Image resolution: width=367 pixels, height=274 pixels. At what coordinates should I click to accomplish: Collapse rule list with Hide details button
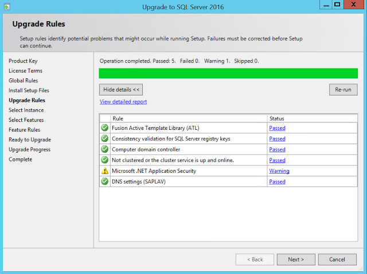tap(121, 90)
